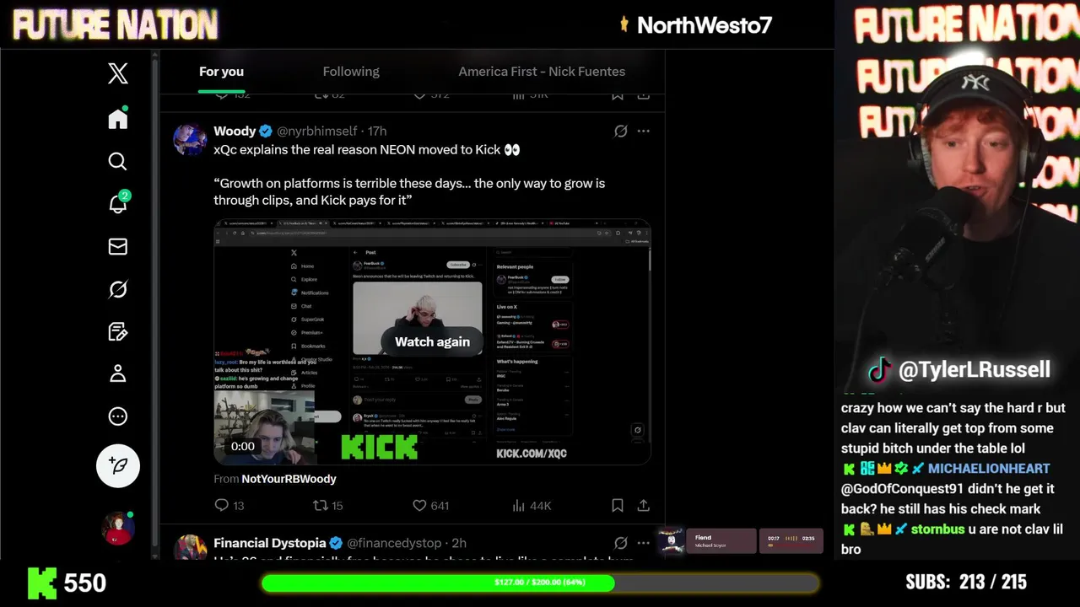This screenshot has height=607, width=1080.
Task: Click the TikTok logo icon on stream overlay
Action: [880, 370]
